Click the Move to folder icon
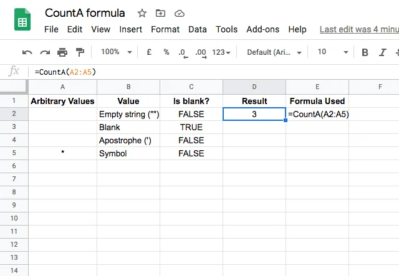 160,13
